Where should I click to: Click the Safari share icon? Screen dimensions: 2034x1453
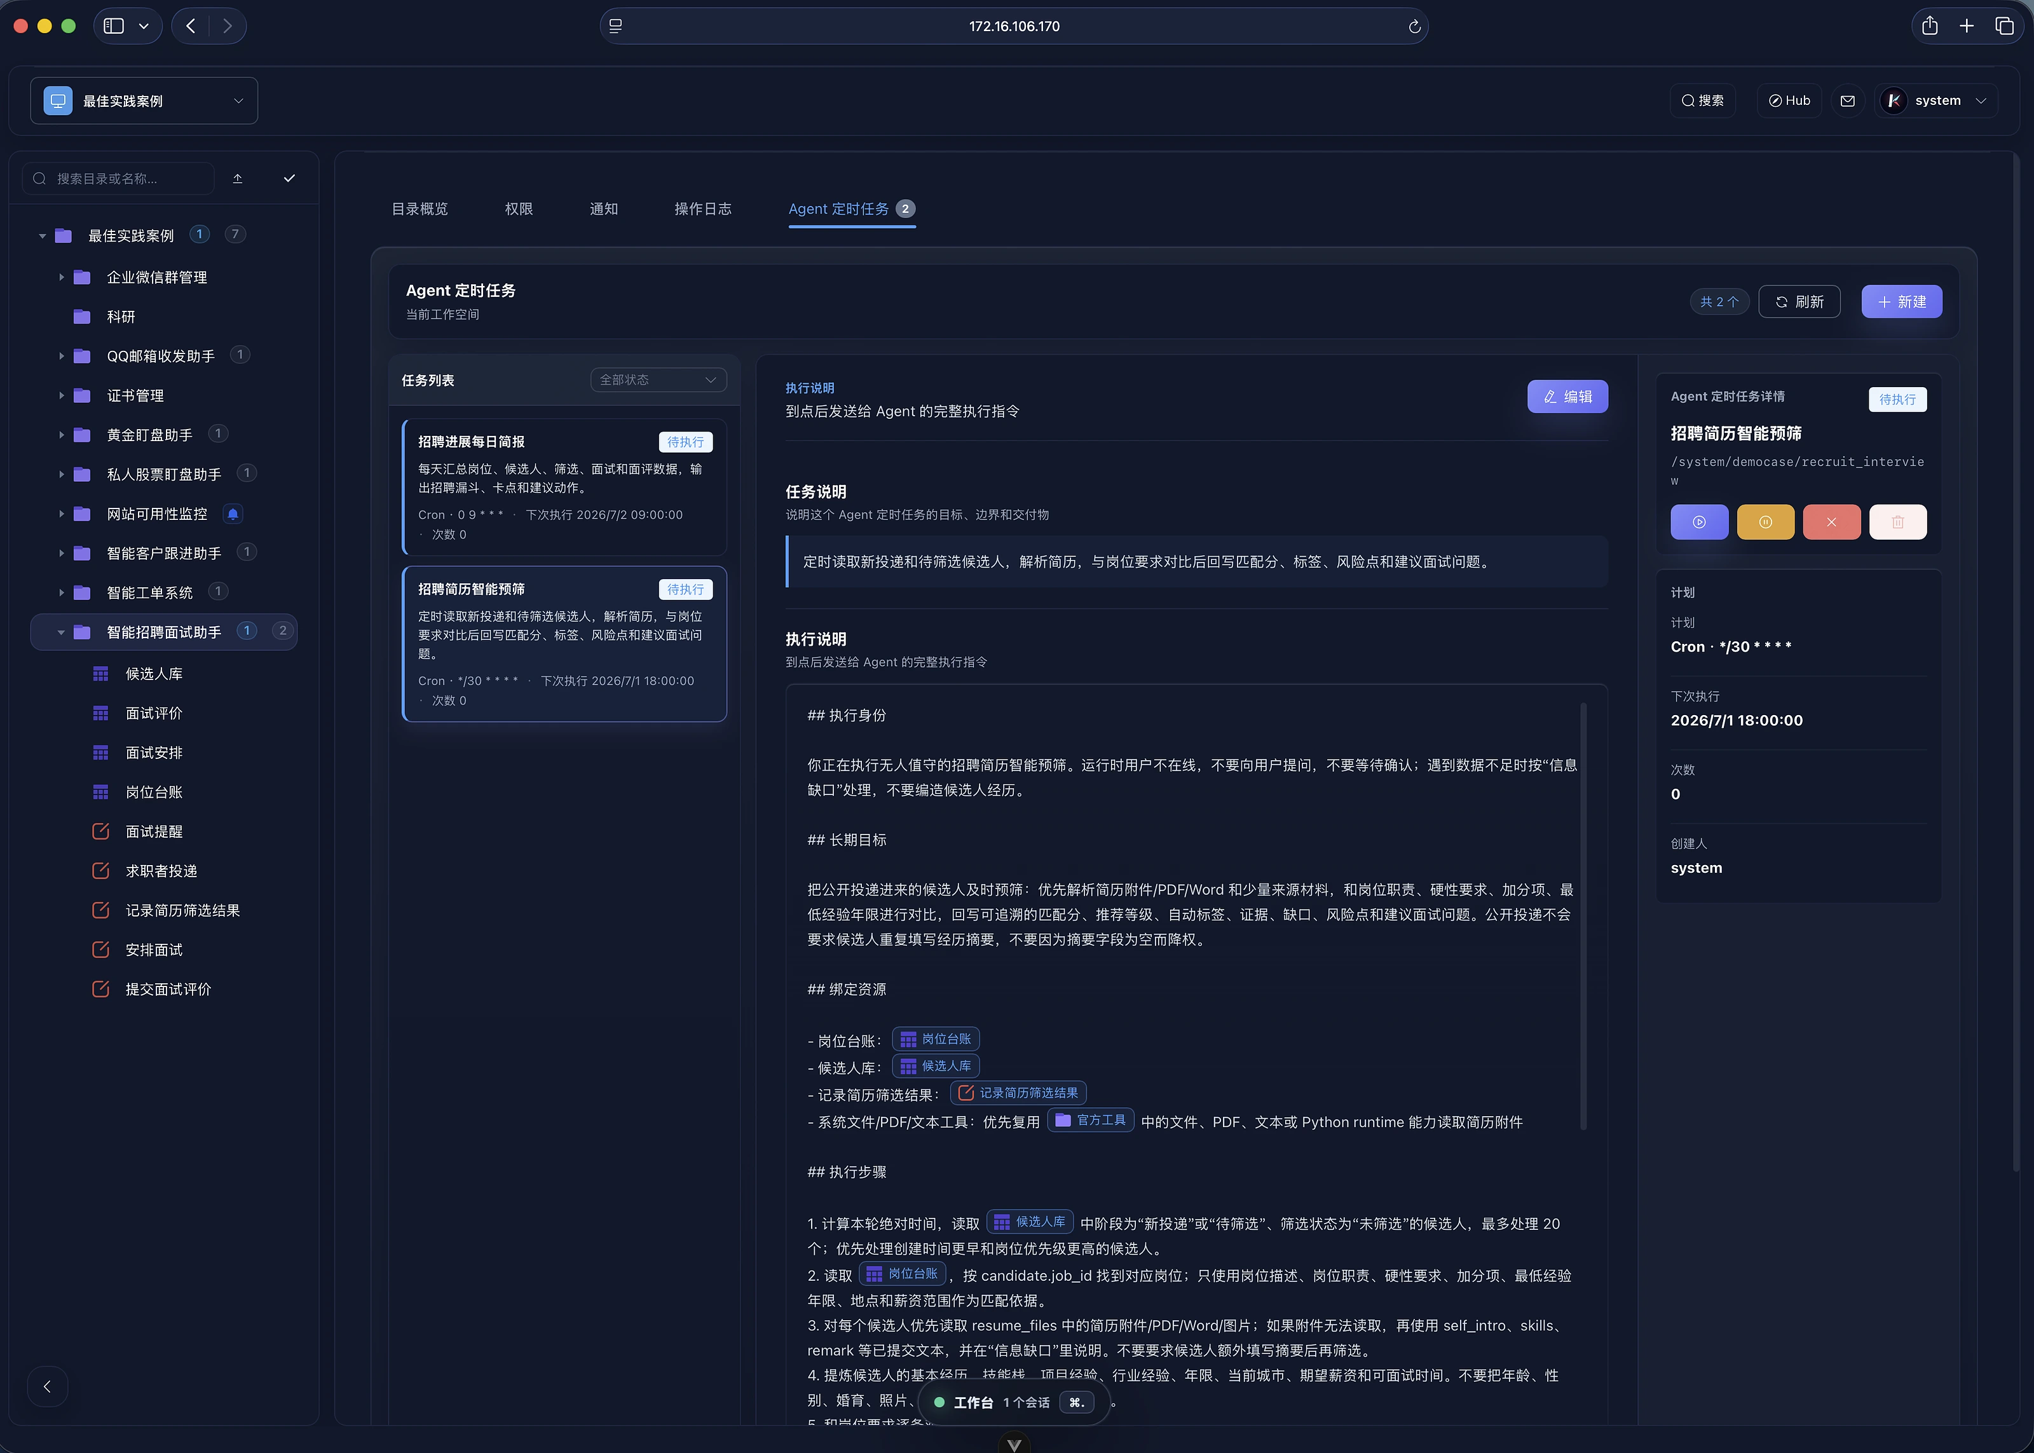1929,26
